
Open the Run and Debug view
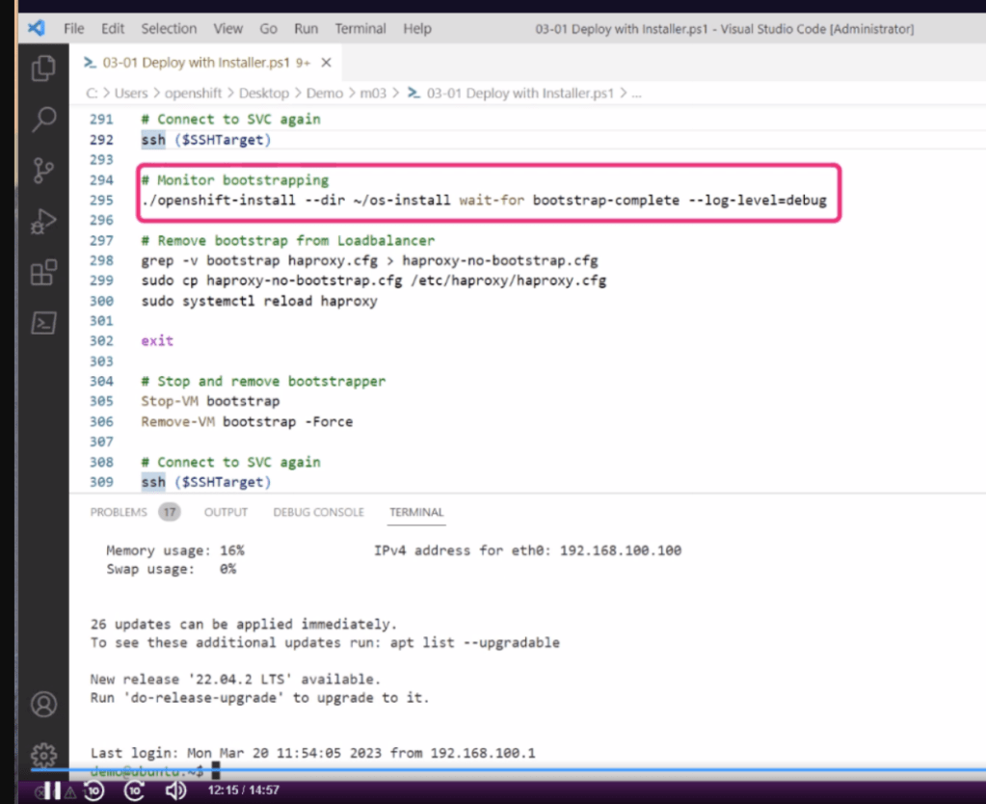pos(43,222)
